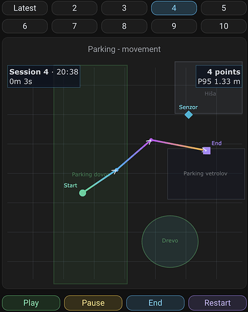This screenshot has height=312, width=248.
Task: Select the active session 4 tab
Action: [174, 8]
